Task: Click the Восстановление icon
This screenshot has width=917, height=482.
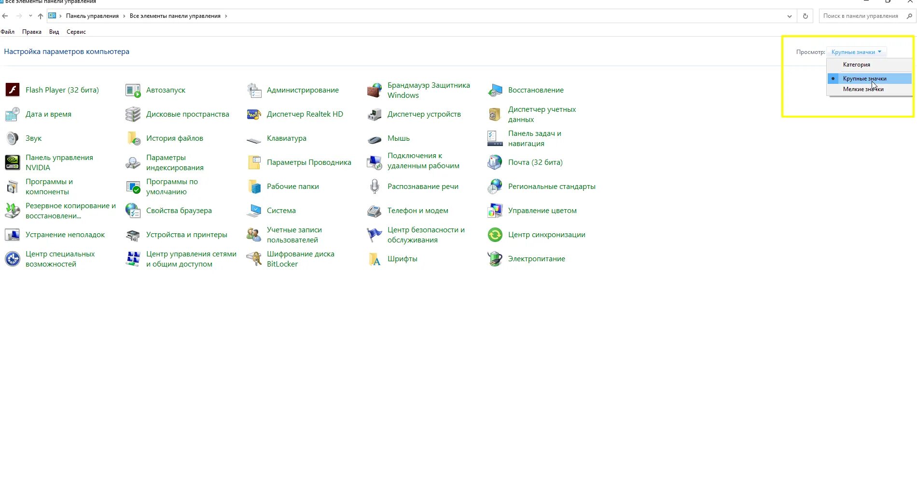Action: pos(495,90)
